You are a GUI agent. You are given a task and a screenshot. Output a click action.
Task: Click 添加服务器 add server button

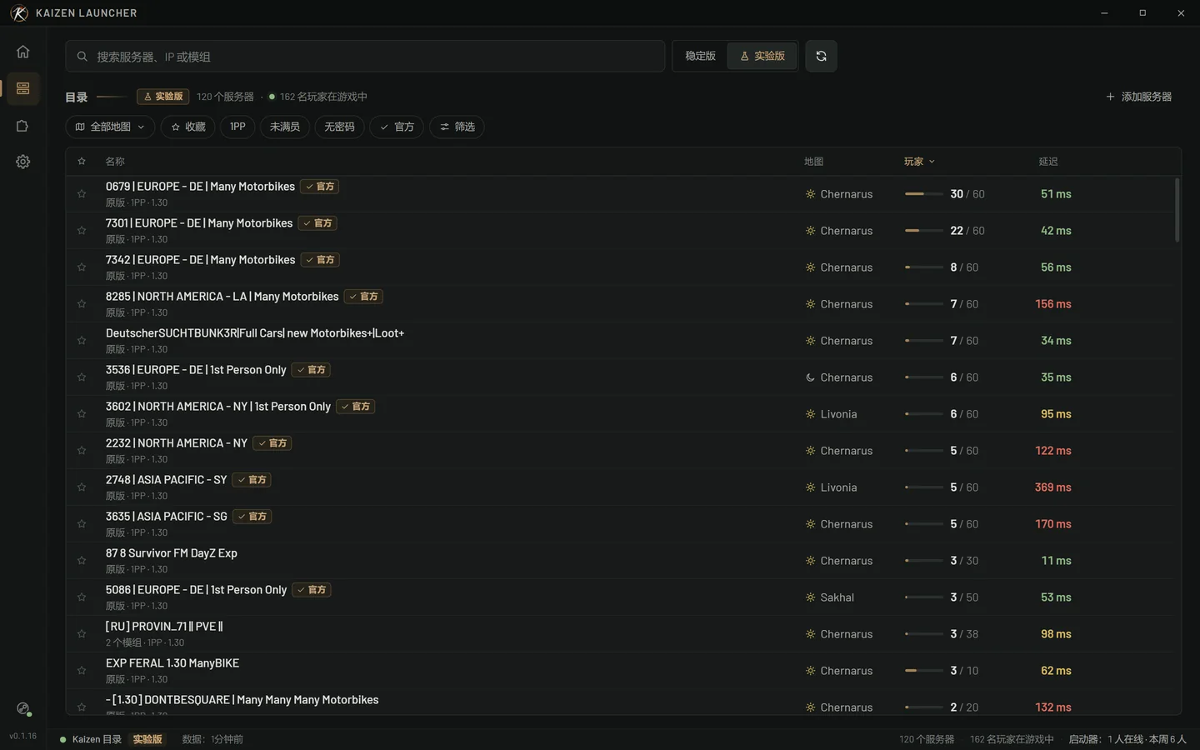click(x=1138, y=97)
